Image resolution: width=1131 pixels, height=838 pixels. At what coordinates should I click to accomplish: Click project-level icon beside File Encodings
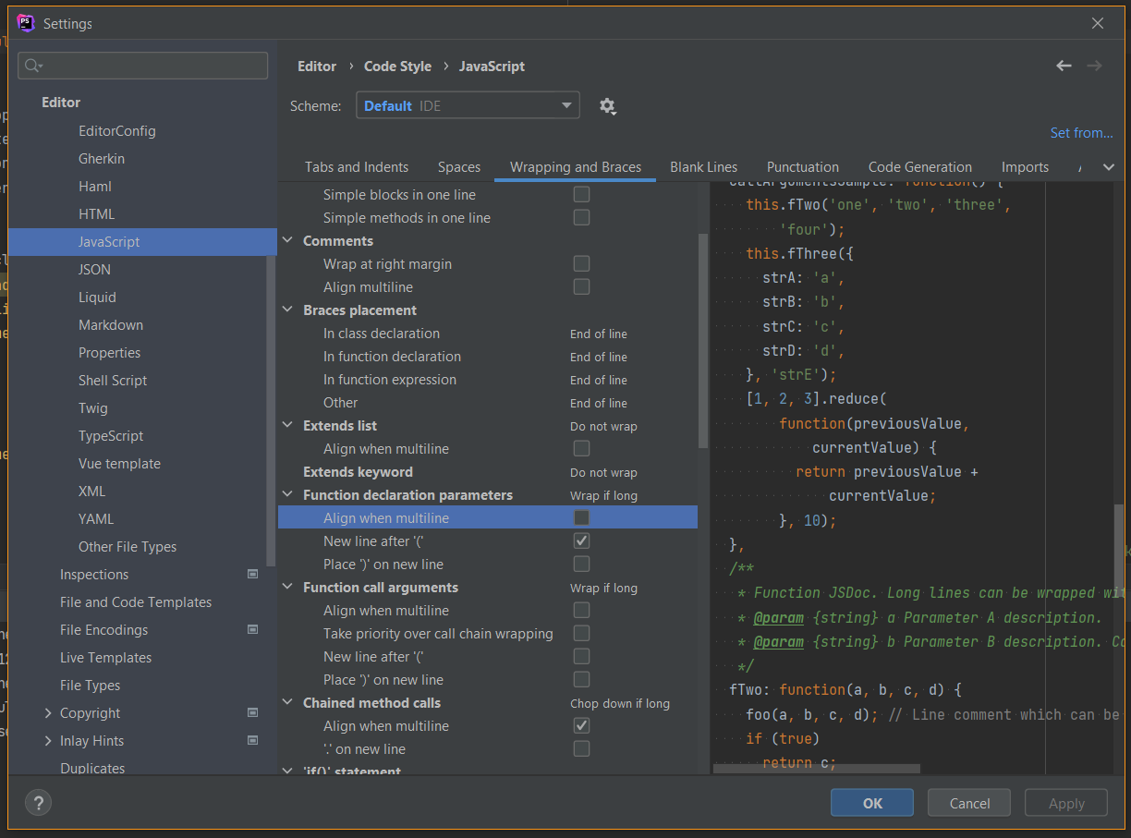(252, 630)
